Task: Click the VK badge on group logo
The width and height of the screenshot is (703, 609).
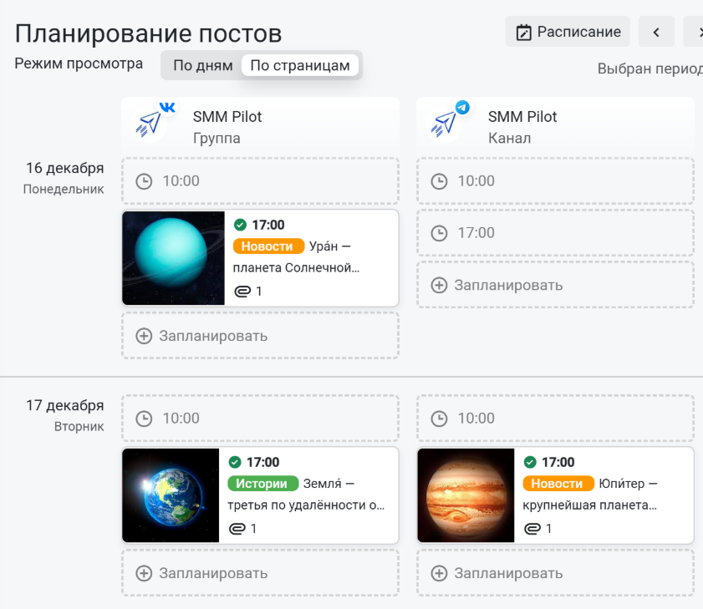Action: point(168,108)
